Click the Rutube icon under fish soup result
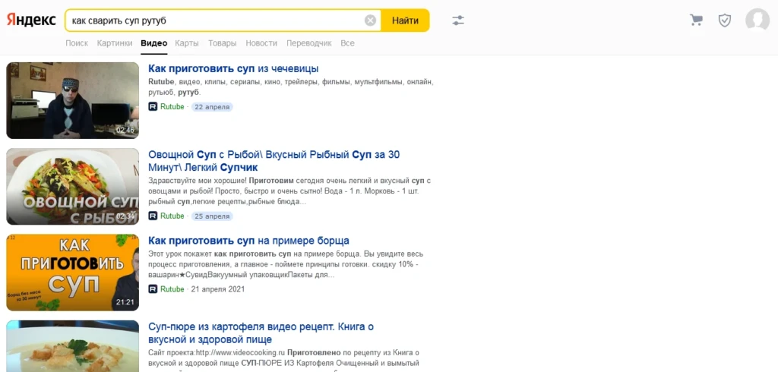The height and width of the screenshot is (372, 778). [153, 216]
